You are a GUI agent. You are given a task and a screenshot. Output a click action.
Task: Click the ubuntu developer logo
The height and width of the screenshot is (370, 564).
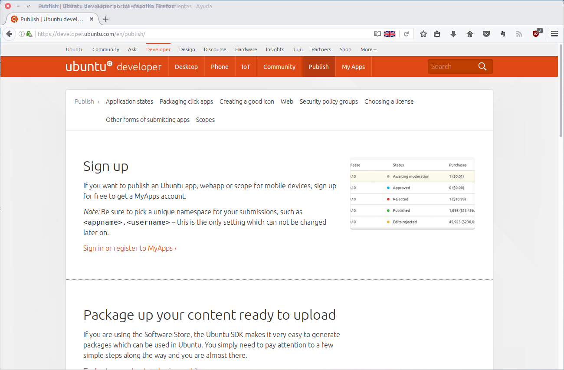pos(114,66)
